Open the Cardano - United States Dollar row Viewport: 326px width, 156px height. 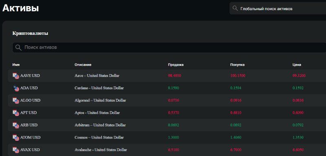point(167,88)
